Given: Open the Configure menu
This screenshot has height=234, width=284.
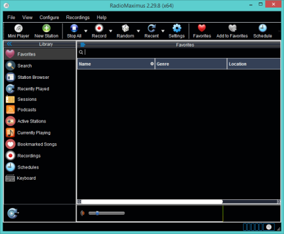Looking at the screenshot, I should tap(49, 18).
